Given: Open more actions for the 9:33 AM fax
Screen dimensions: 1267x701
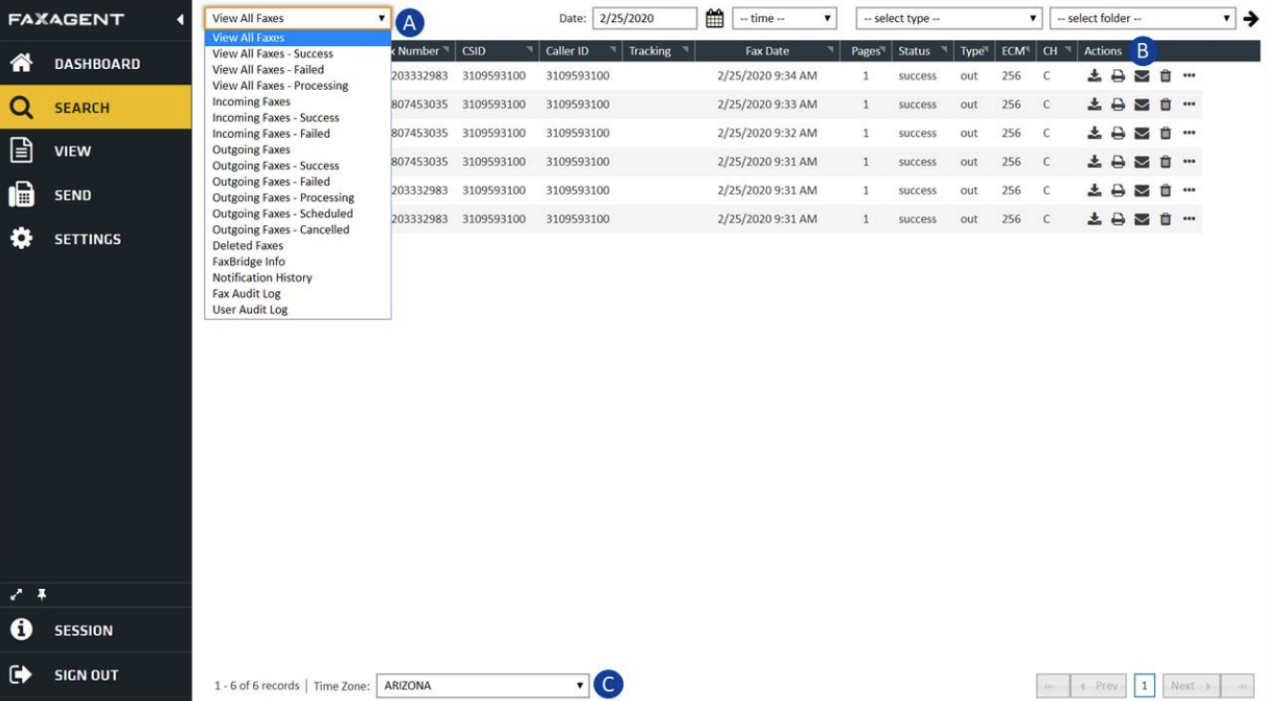Looking at the screenshot, I should 1189,104.
